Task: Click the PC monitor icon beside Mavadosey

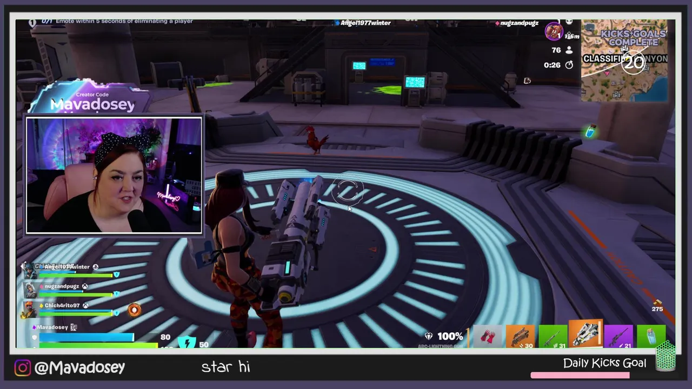Action: point(74,327)
